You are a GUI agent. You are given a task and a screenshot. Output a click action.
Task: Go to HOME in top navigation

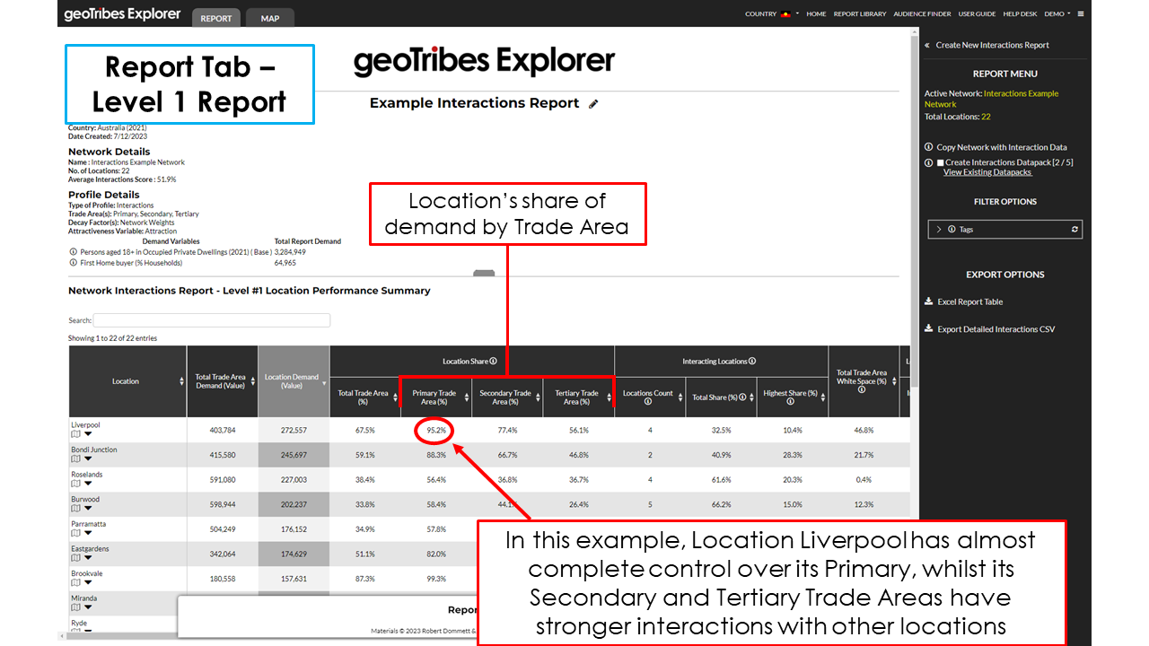pyautogui.click(x=816, y=14)
